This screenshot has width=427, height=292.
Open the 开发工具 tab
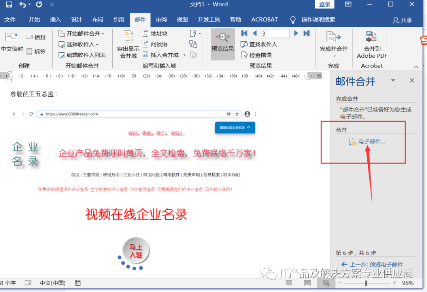point(209,20)
